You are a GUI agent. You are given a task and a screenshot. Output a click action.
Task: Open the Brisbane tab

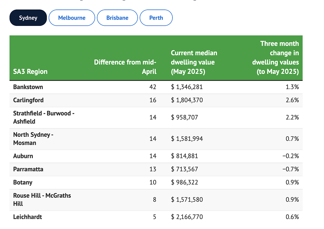coord(117,18)
